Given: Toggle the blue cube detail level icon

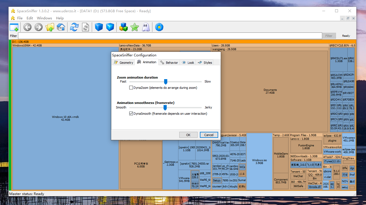Looking at the screenshot, I should 99,27.
